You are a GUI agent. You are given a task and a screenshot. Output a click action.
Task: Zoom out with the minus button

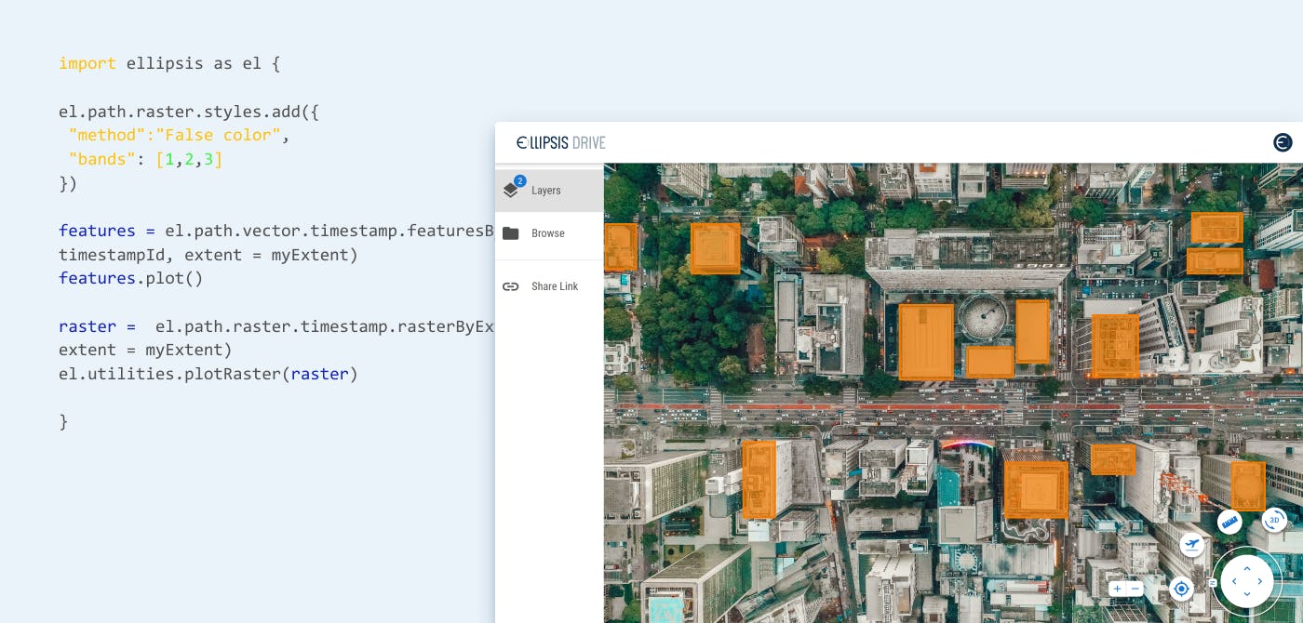tap(1135, 589)
